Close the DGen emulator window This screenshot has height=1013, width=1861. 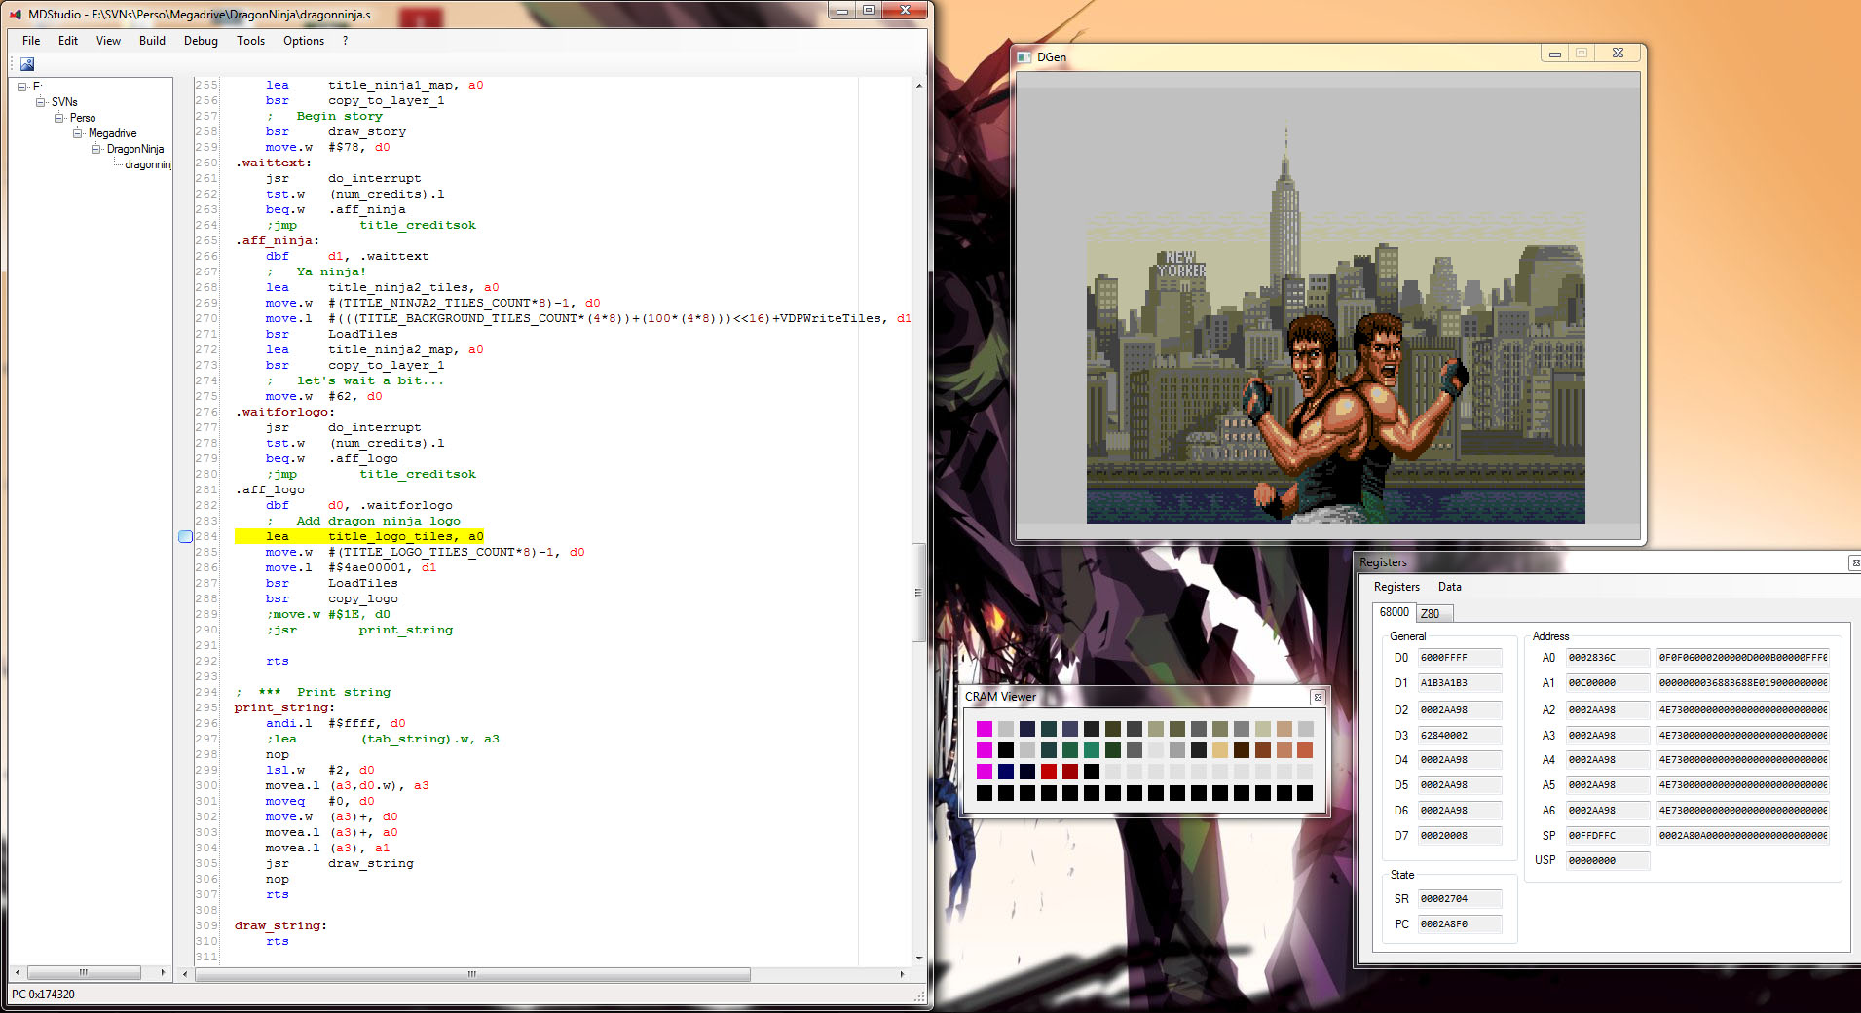(x=1618, y=54)
